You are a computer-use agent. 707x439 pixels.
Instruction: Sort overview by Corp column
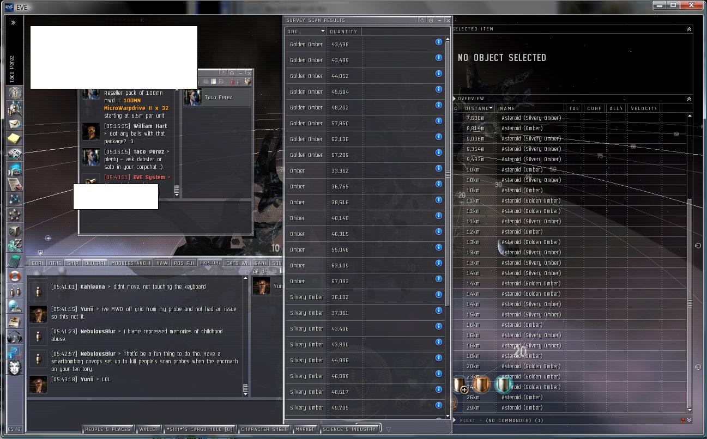coord(595,108)
